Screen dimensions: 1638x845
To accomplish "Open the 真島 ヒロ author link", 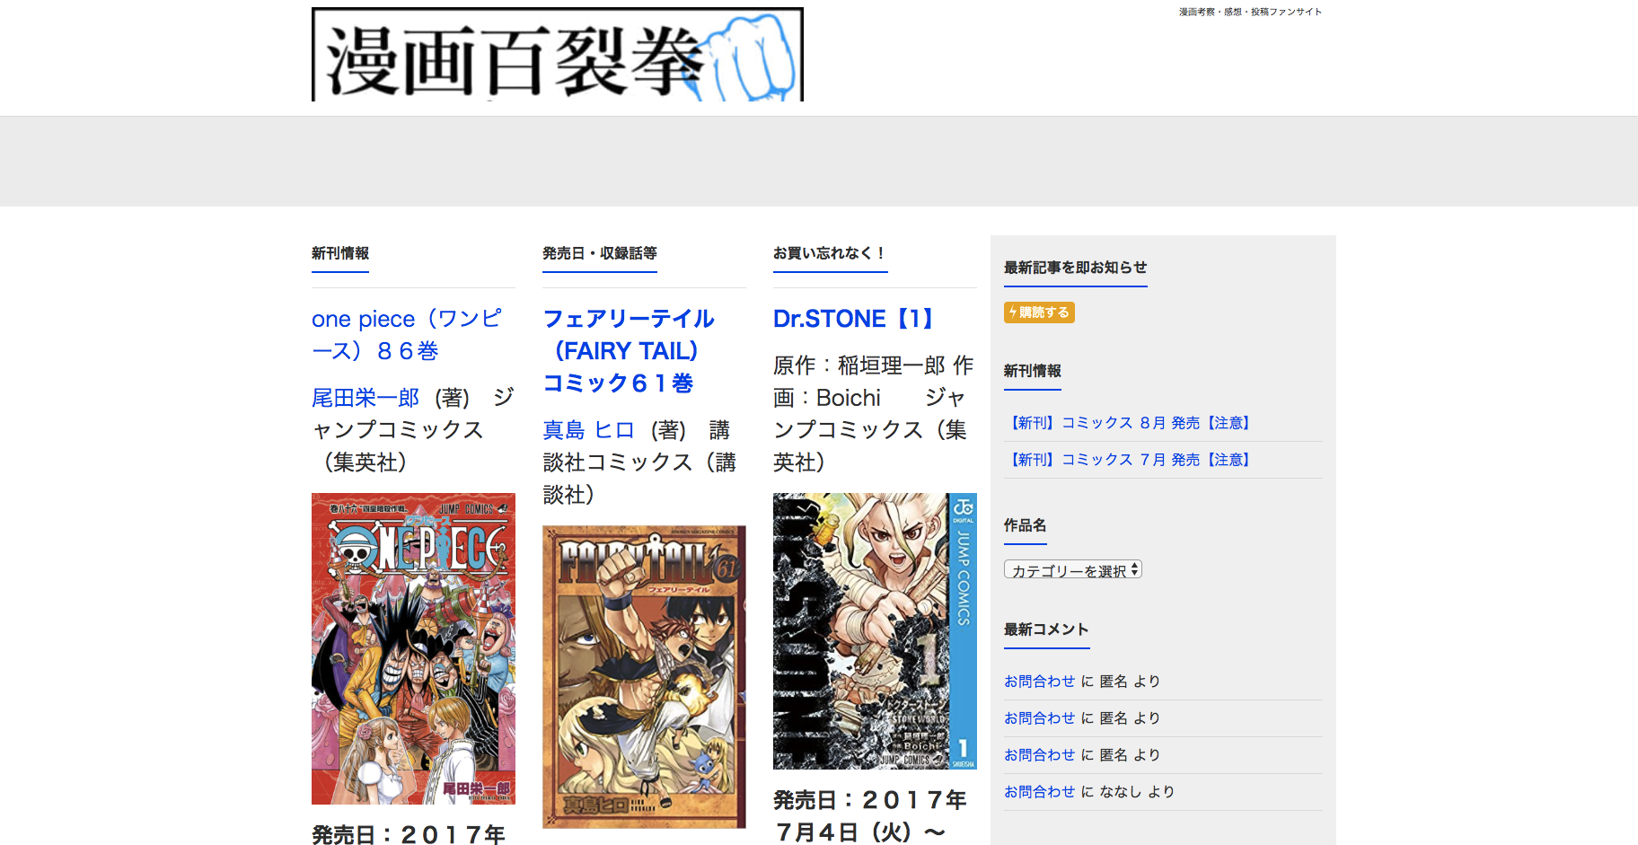I will (588, 430).
